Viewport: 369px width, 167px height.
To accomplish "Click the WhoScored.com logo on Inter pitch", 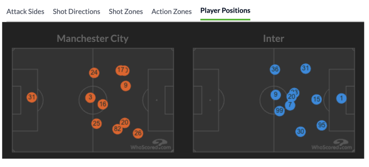I will point(332,145).
